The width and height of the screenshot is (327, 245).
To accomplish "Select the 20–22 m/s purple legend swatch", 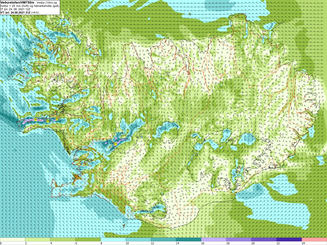I will pos(264,240).
